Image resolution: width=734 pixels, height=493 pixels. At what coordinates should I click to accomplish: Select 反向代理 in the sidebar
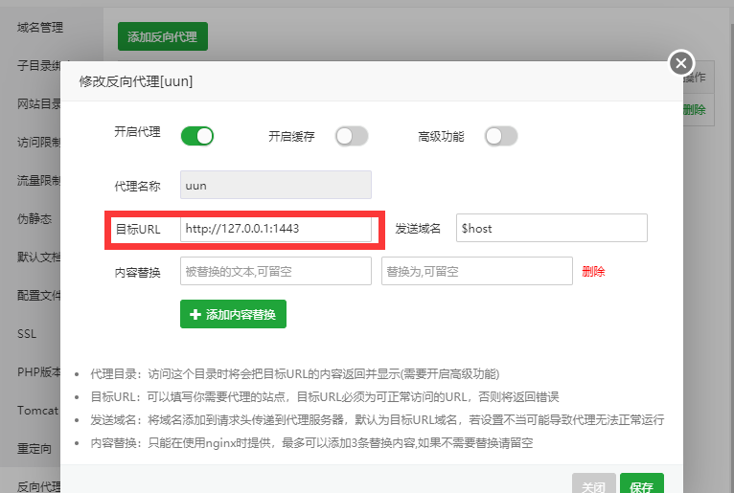point(39,486)
